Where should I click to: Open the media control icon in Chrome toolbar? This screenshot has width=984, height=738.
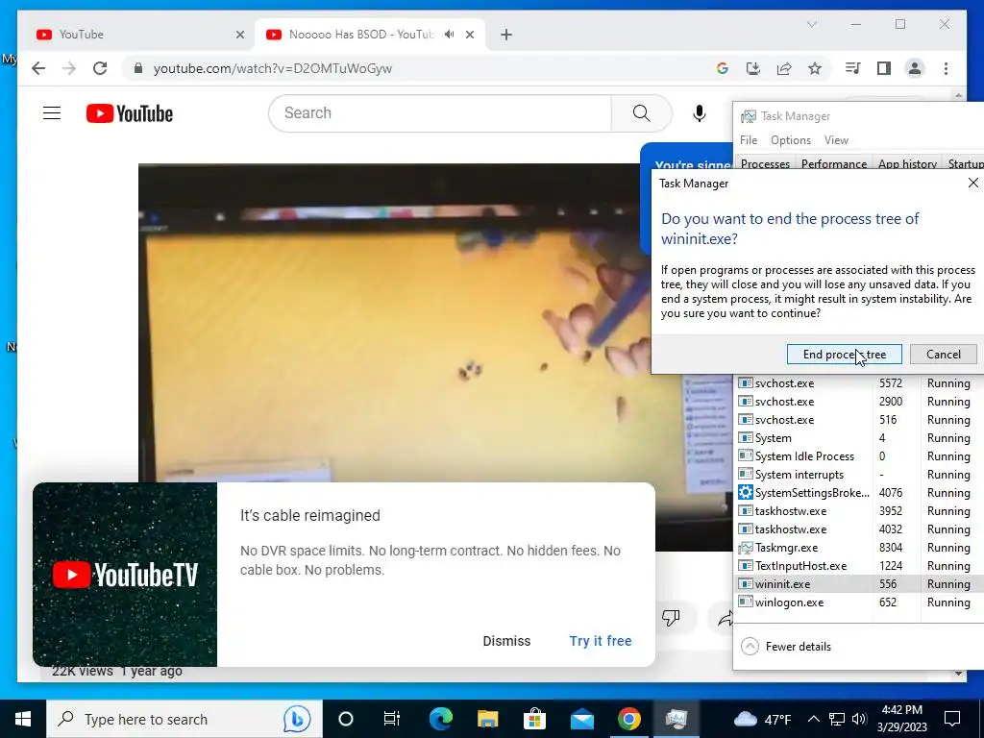click(853, 68)
